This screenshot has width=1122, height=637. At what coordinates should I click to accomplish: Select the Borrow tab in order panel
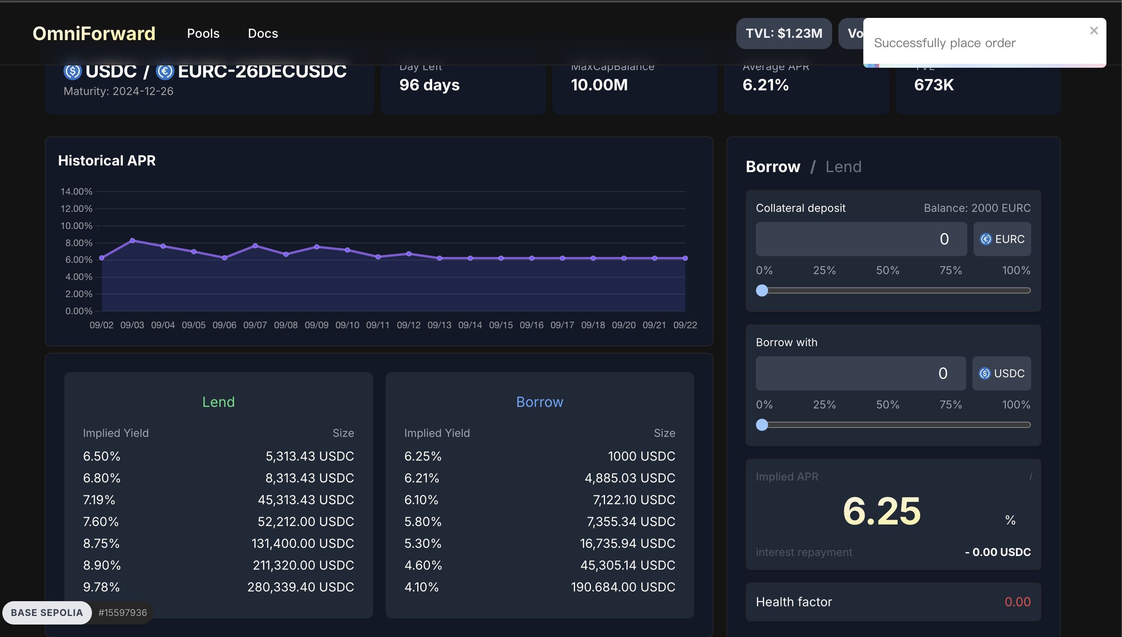click(773, 167)
